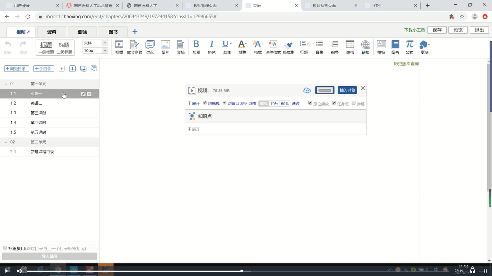Toggle the 防窗口切换 checkbox
Screen dimensions: 492x276
(225, 103)
